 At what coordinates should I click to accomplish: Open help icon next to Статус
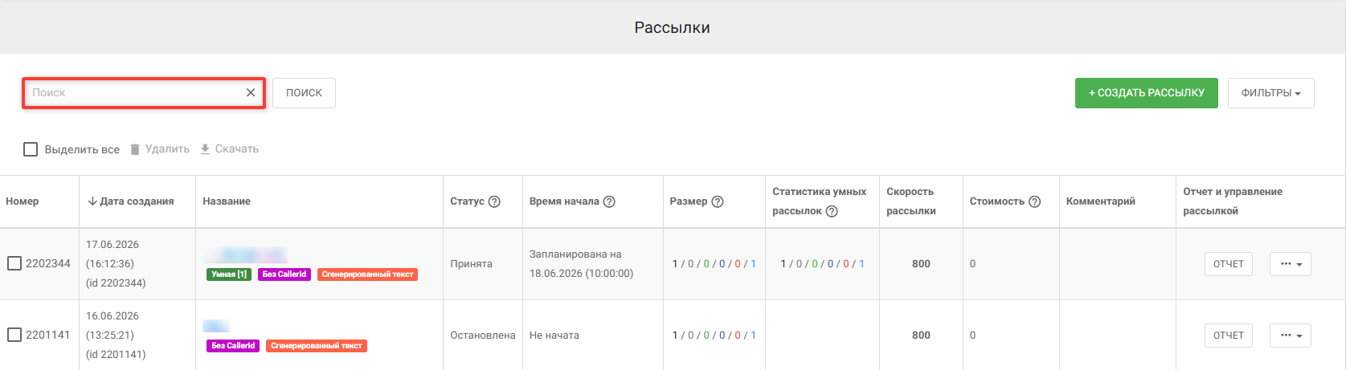click(494, 201)
